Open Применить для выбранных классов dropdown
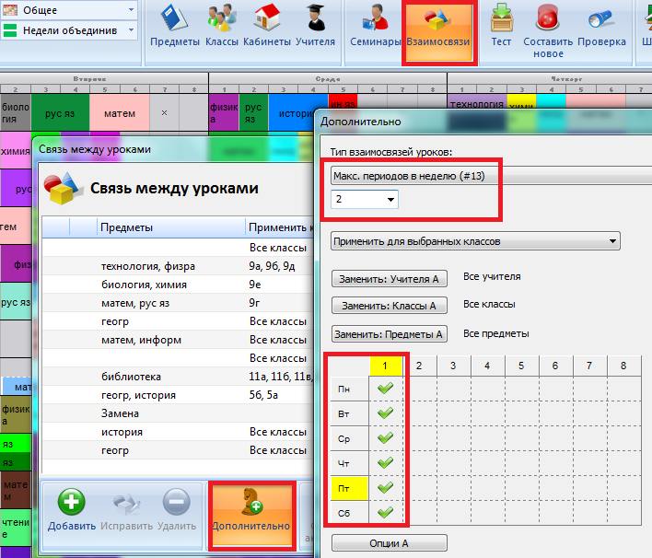 click(474, 241)
